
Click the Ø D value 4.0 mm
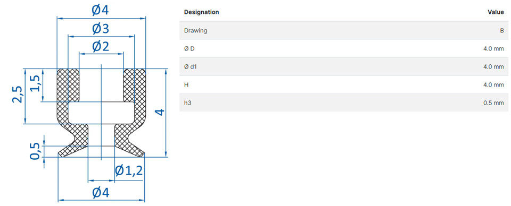tap(494, 49)
